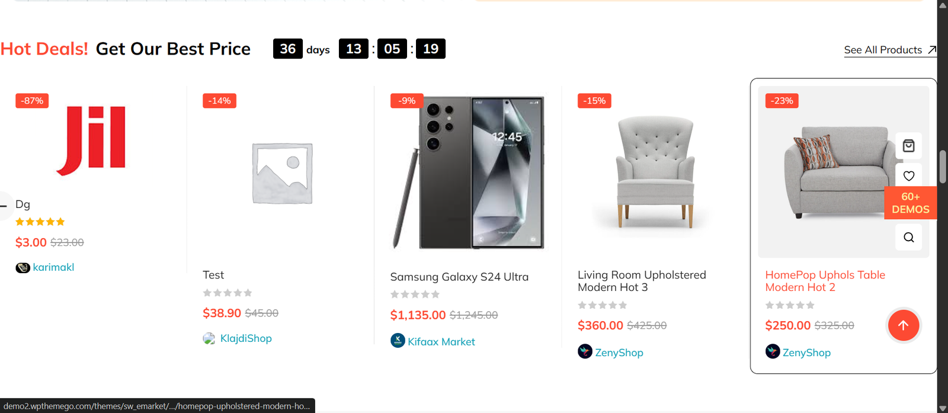
Task: Open quick view magnifier on the HomePop sofa
Action: [908, 237]
